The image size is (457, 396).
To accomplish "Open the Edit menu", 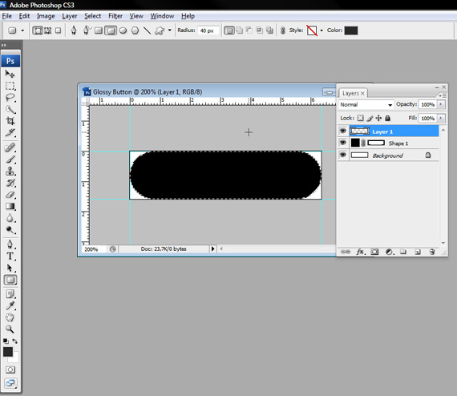I will point(24,16).
